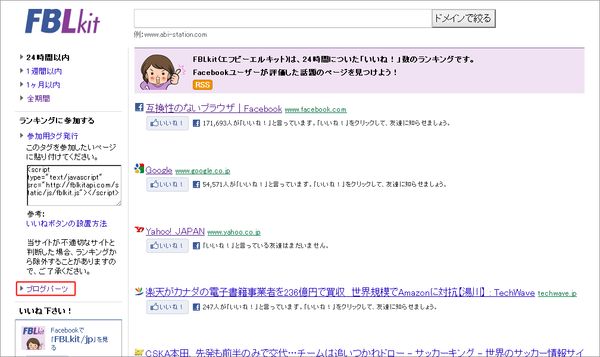Click the Facebook icon in 171,693人 row
Screen dimensions: 600x357
[x=196, y=123]
